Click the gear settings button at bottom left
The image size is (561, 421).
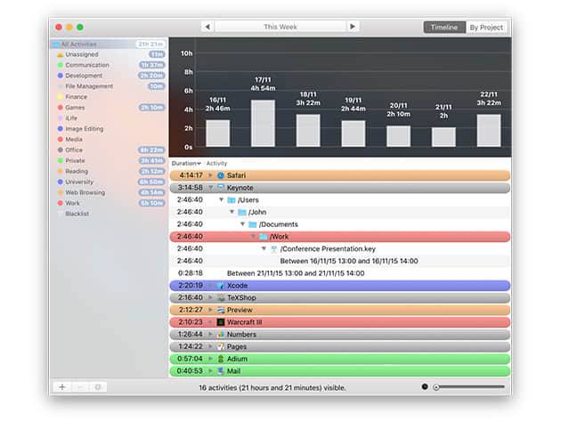[x=98, y=387]
